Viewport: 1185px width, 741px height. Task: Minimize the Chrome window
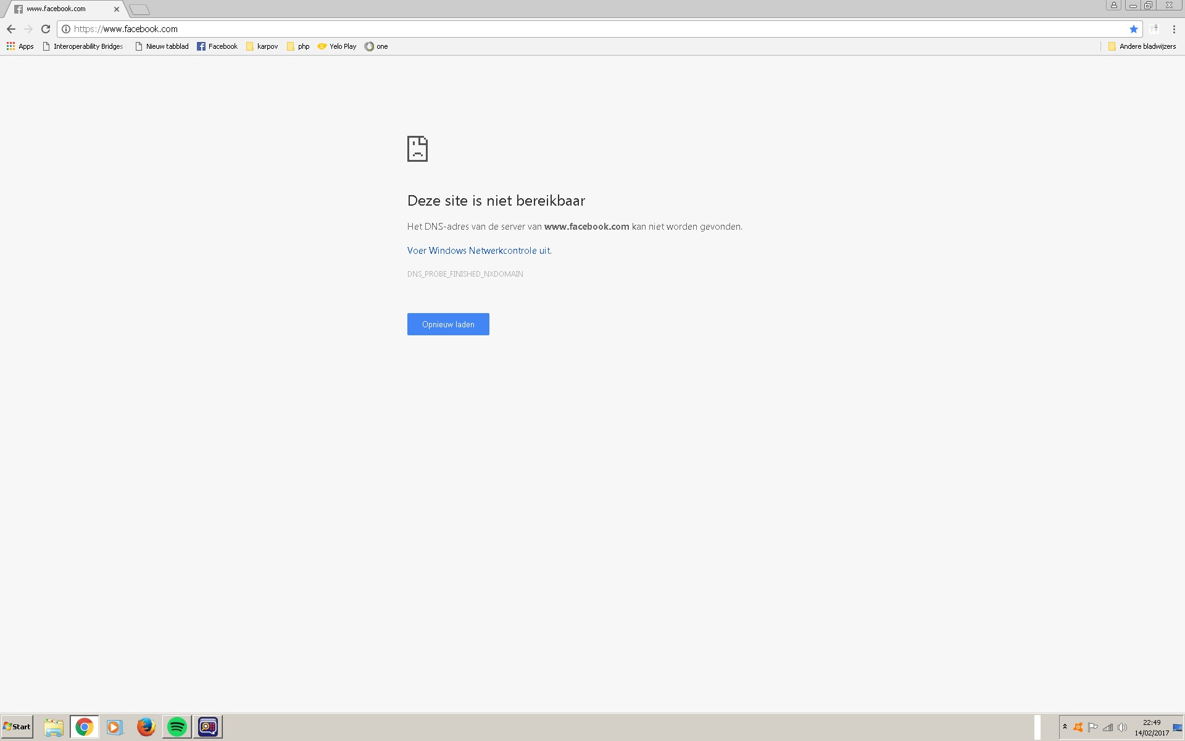point(1133,5)
